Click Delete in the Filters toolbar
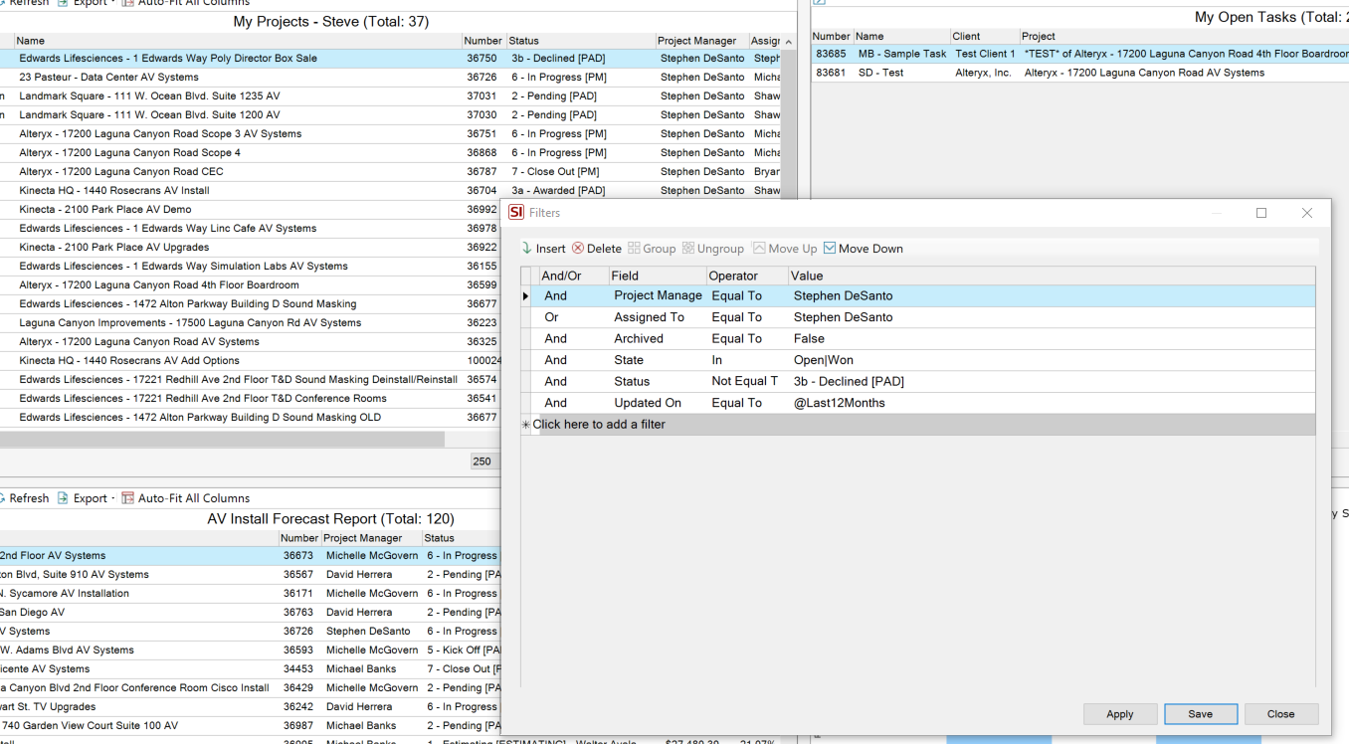 click(x=597, y=249)
